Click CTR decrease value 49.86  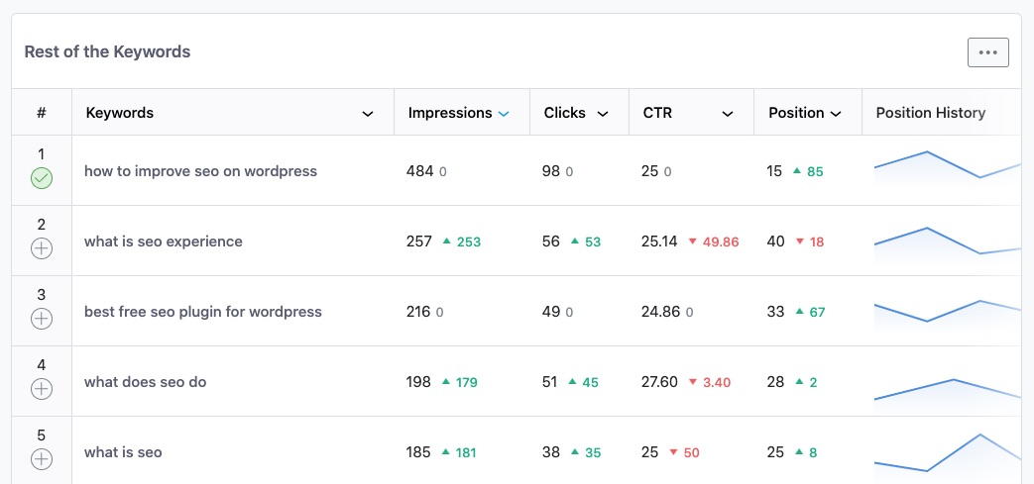[x=721, y=242]
